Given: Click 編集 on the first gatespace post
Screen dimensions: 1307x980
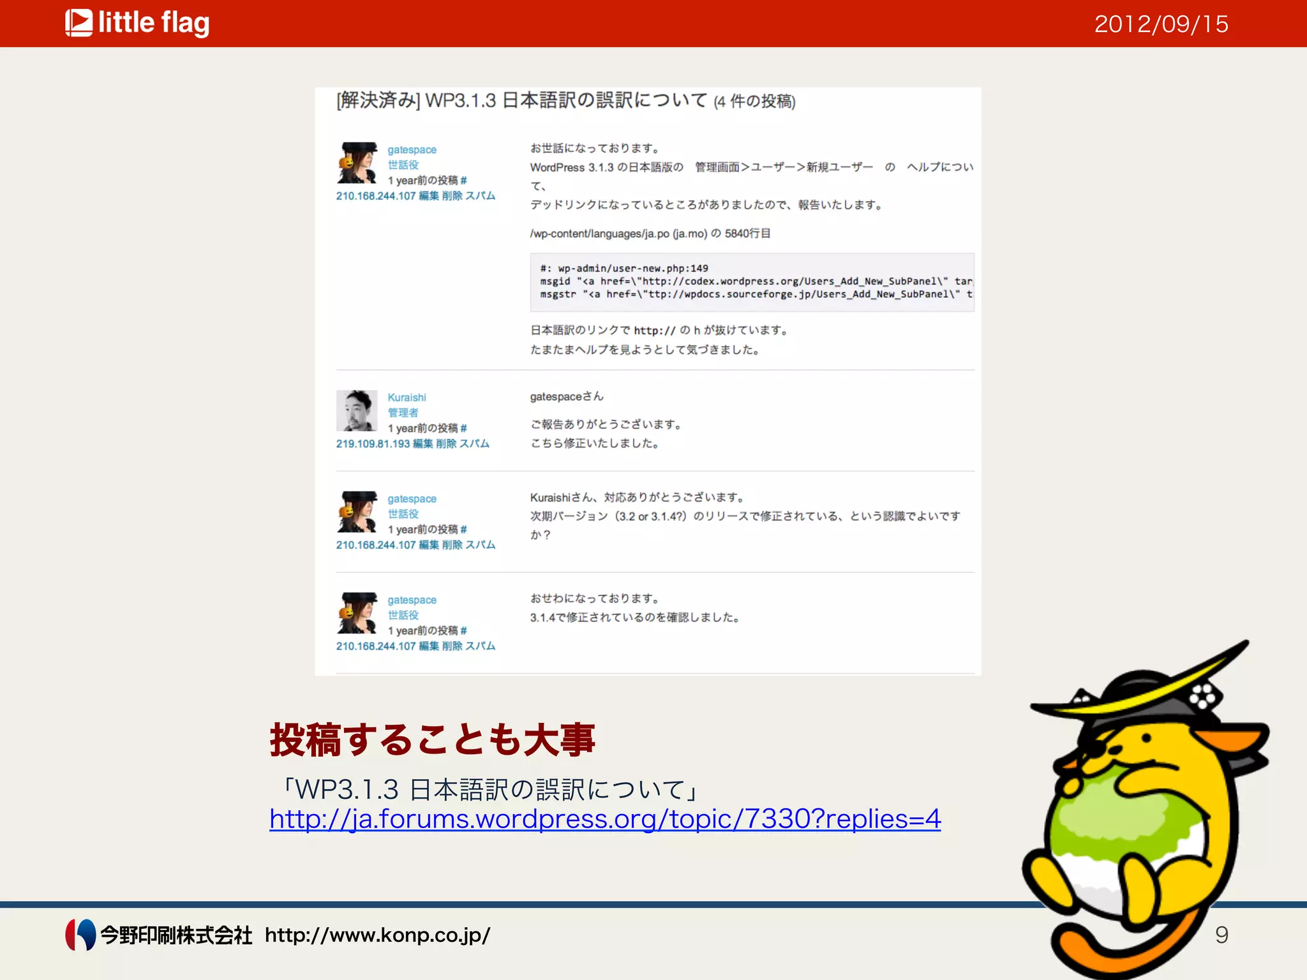Looking at the screenshot, I should (x=429, y=196).
